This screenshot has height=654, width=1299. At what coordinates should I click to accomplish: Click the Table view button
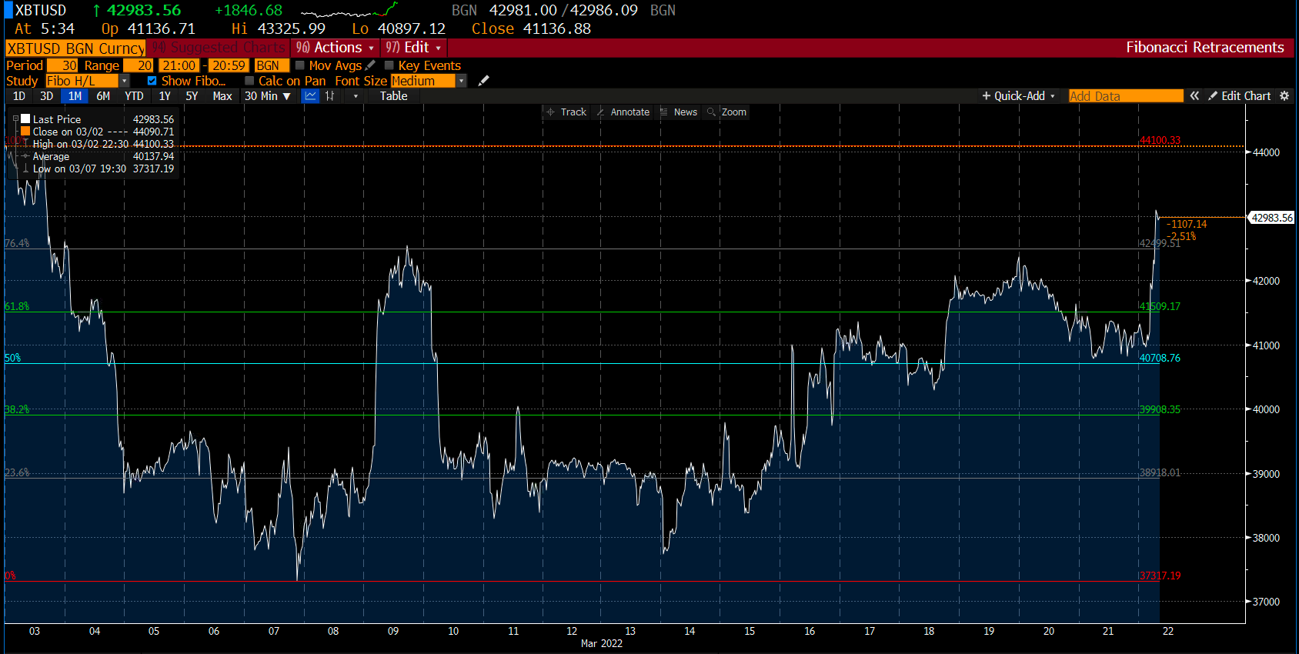[x=393, y=96]
